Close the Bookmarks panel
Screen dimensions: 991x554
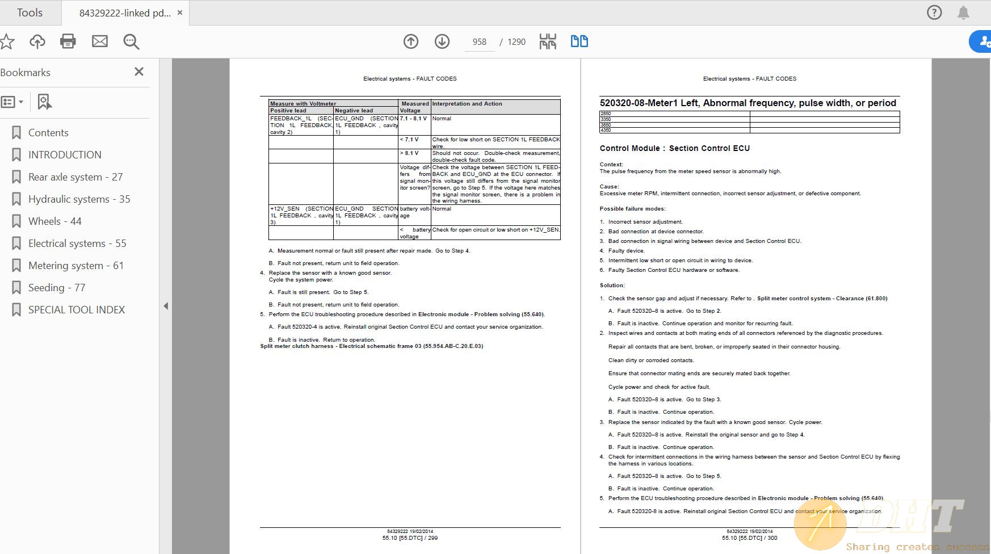(139, 72)
